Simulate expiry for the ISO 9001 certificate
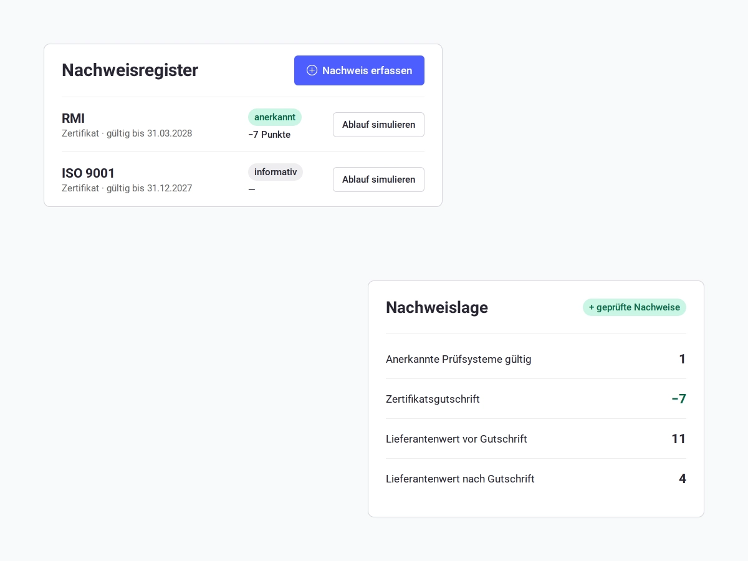Screen dimensions: 748x561 click(378, 180)
